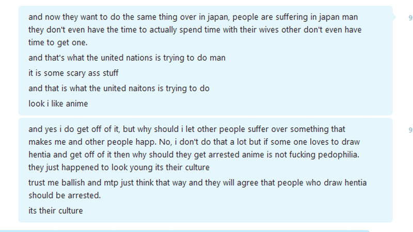
Task: Select the message "it is some scary ass stuff"
Action: click(x=73, y=73)
